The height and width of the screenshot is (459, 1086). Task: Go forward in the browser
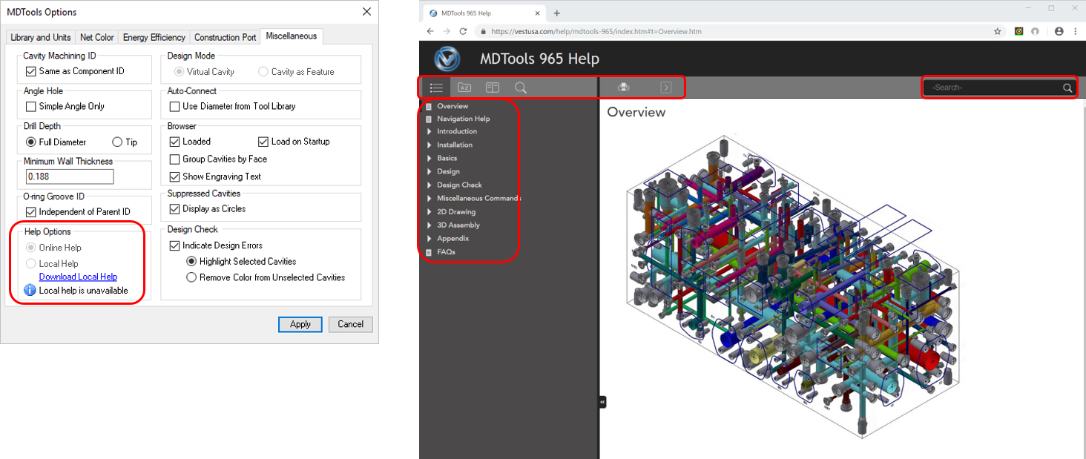pyautogui.click(x=447, y=32)
